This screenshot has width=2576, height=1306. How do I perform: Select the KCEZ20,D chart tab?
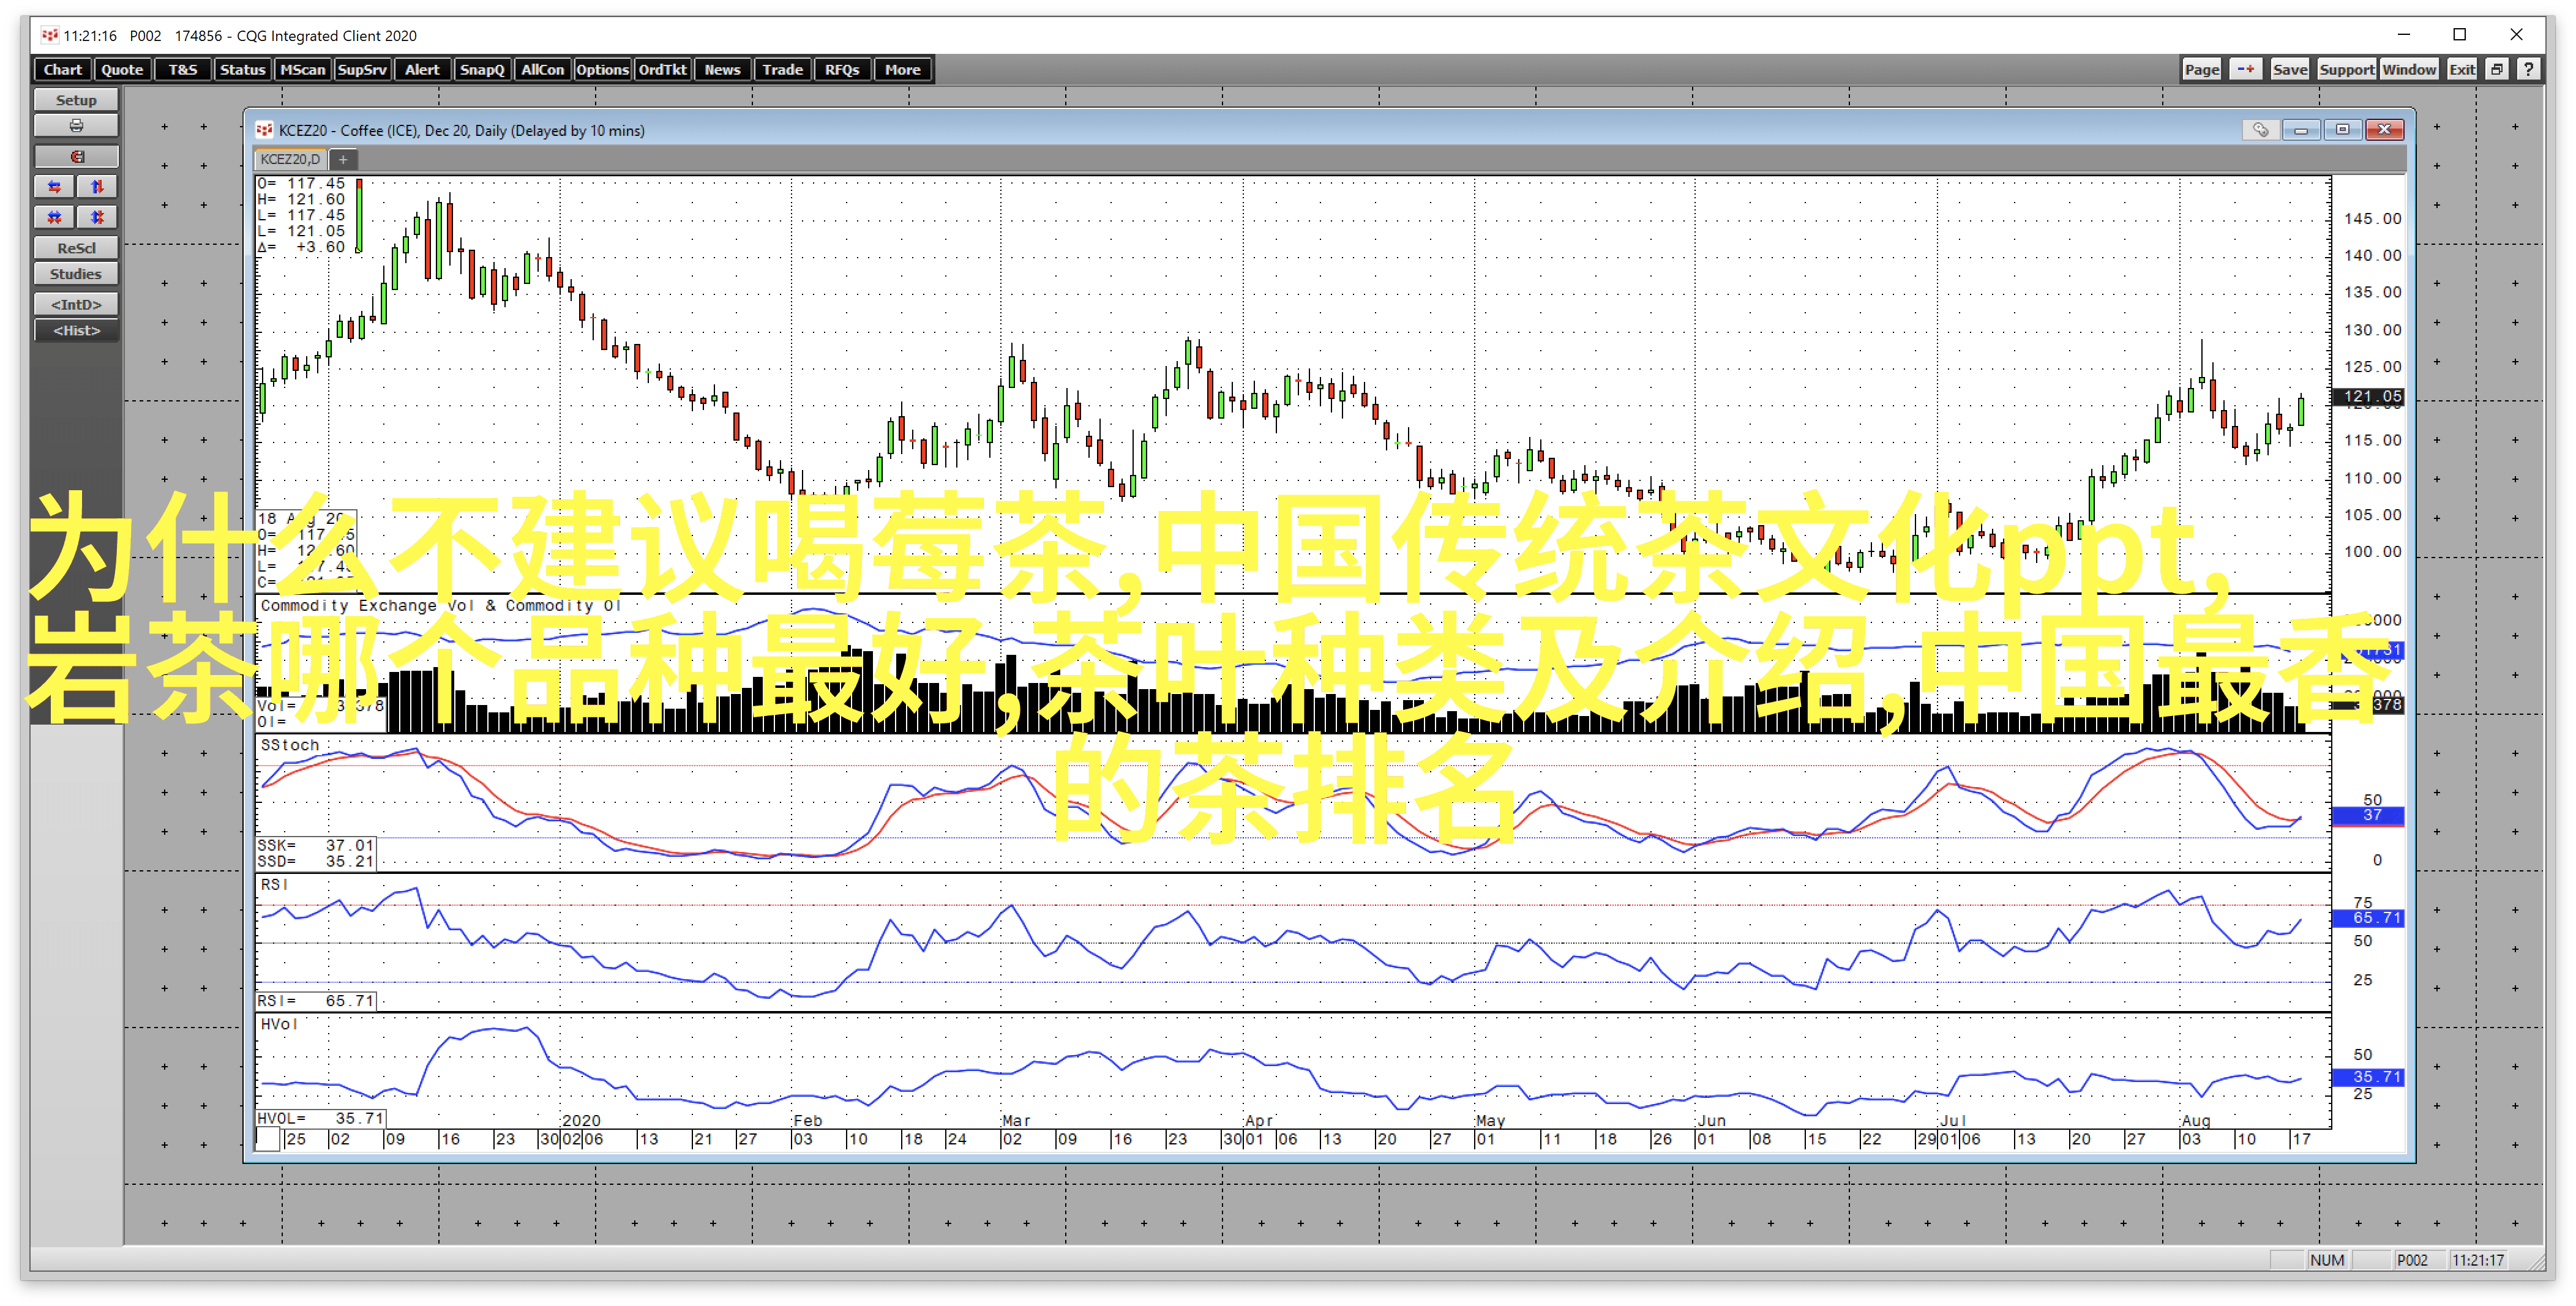(x=290, y=159)
